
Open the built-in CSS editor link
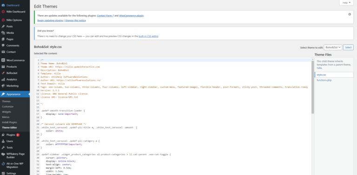pyautogui.click(x=148, y=36)
